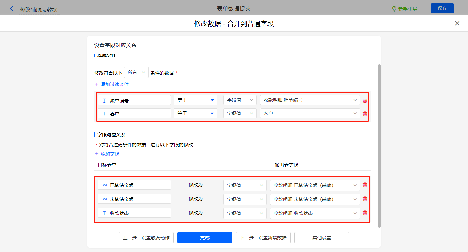Remove the 未核销金额 field mapping

(365, 199)
